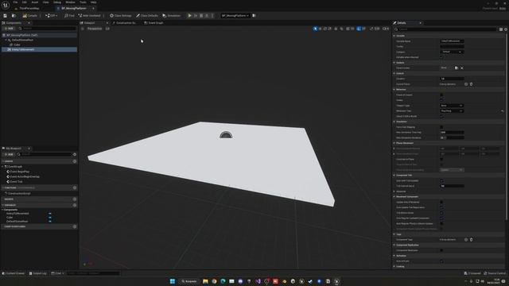Toggle Simulation mode
The image size is (509, 286).
[x=172, y=16]
